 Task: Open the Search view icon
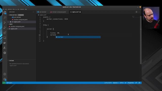tap(5, 18)
